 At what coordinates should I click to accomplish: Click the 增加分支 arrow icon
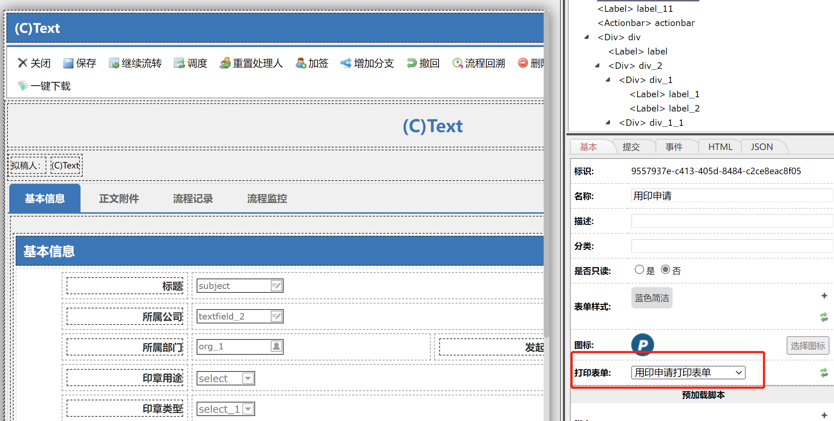346,63
